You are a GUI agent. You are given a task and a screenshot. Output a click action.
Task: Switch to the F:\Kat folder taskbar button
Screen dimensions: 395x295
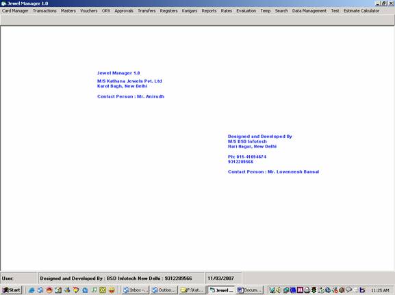pos(192,290)
